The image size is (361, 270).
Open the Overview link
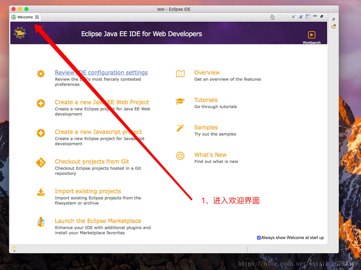coord(207,72)
